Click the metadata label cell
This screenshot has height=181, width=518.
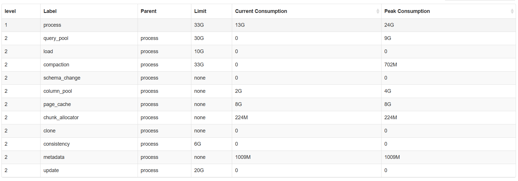pos(54,157)
